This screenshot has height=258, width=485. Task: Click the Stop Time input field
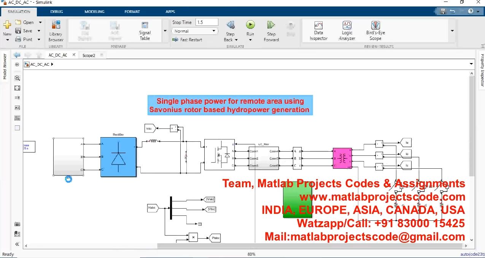(207, 22)
